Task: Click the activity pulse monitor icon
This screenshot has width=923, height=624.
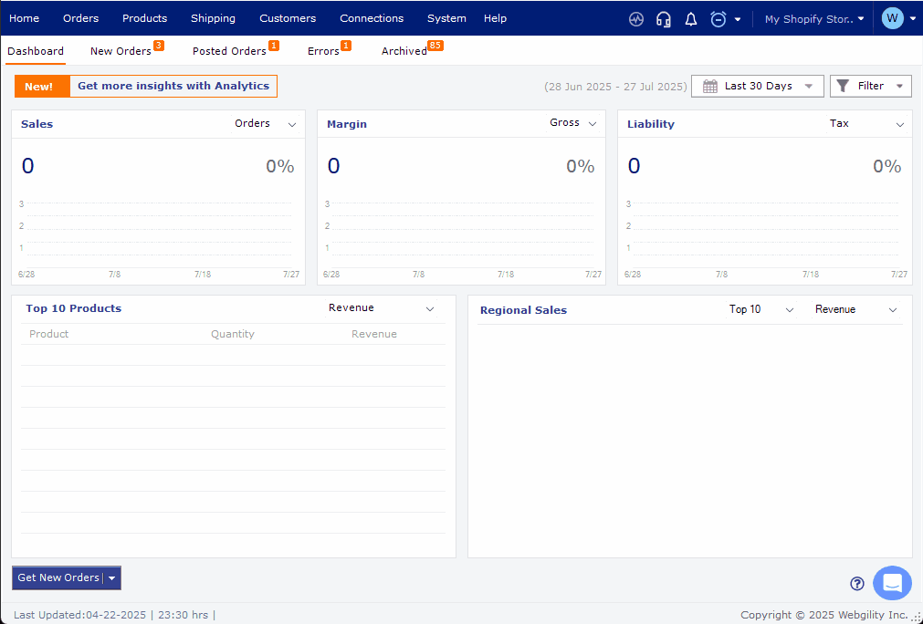Action: tap(636, 19)
